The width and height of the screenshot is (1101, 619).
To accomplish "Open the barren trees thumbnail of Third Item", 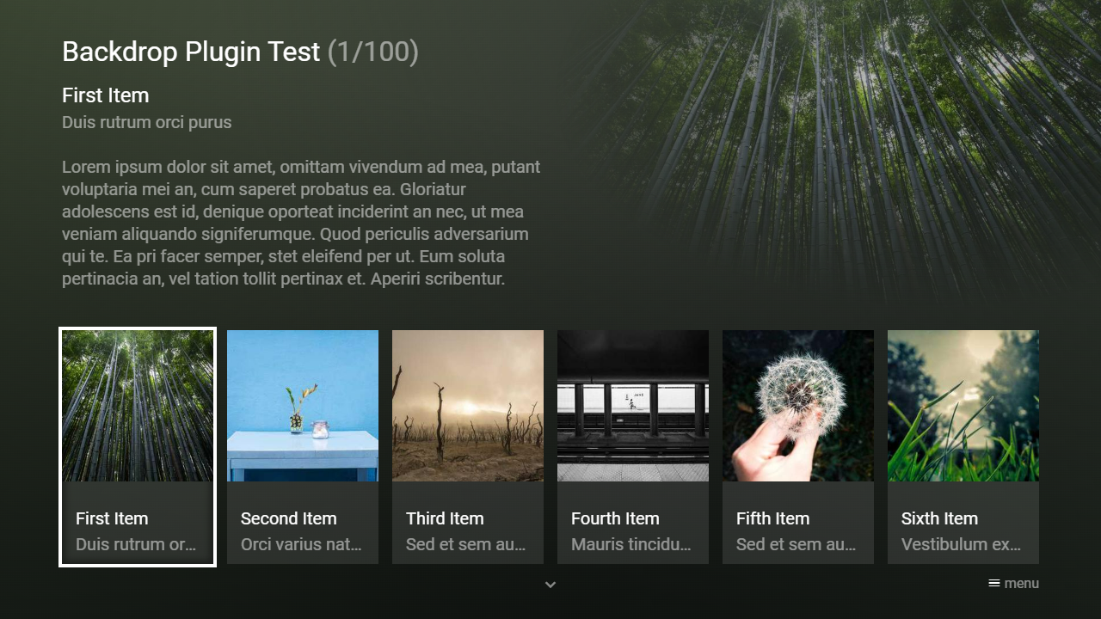I will pyautogui.click(x=468, y=406).
